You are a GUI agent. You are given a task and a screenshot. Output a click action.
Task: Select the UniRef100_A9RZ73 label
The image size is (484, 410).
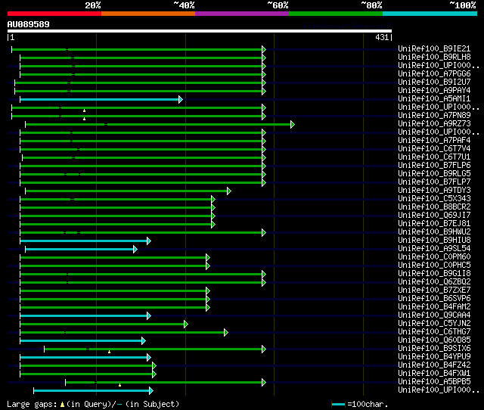434,124
